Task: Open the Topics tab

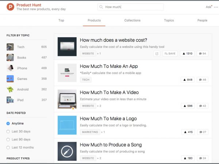Action: pos(169,20)
